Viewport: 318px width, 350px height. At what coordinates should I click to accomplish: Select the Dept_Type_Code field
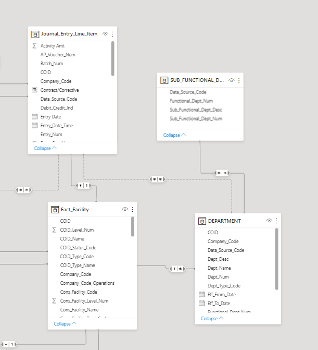point(224,286)
